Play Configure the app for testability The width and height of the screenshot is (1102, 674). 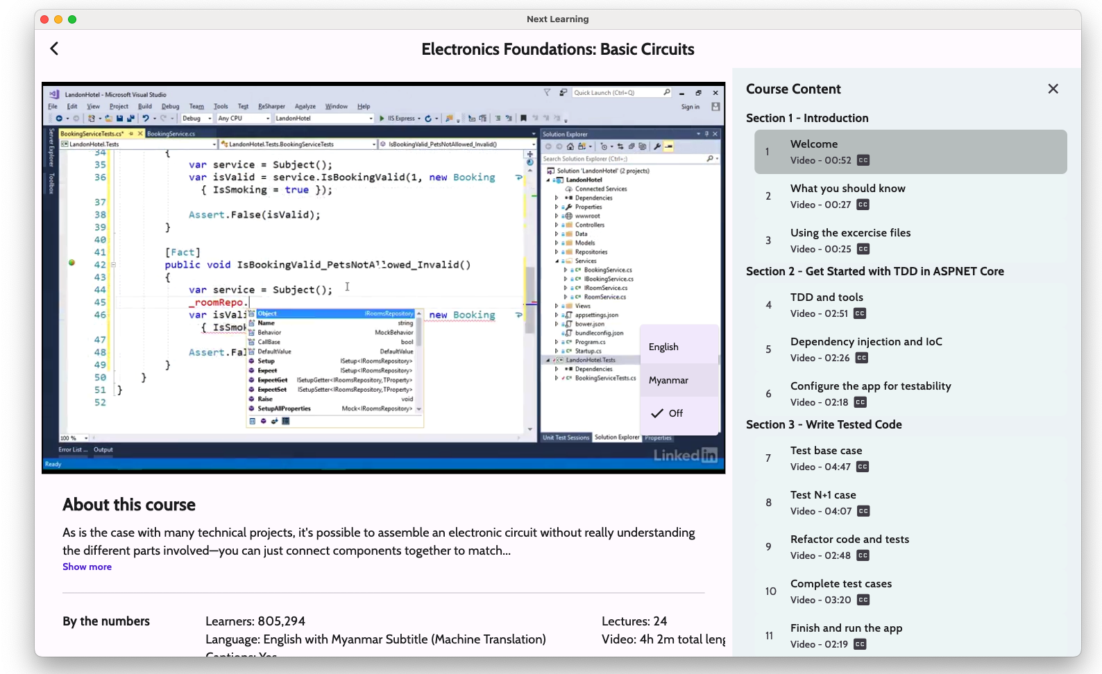(870, 386)
